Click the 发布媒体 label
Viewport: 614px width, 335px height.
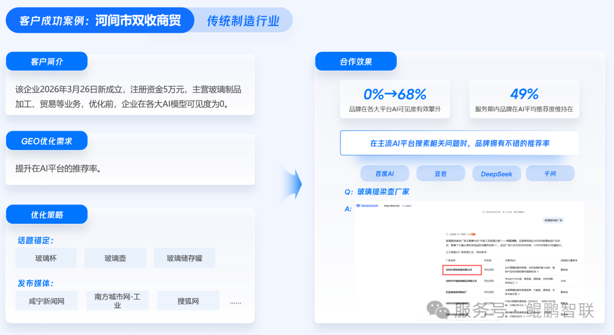pos(36,283)
